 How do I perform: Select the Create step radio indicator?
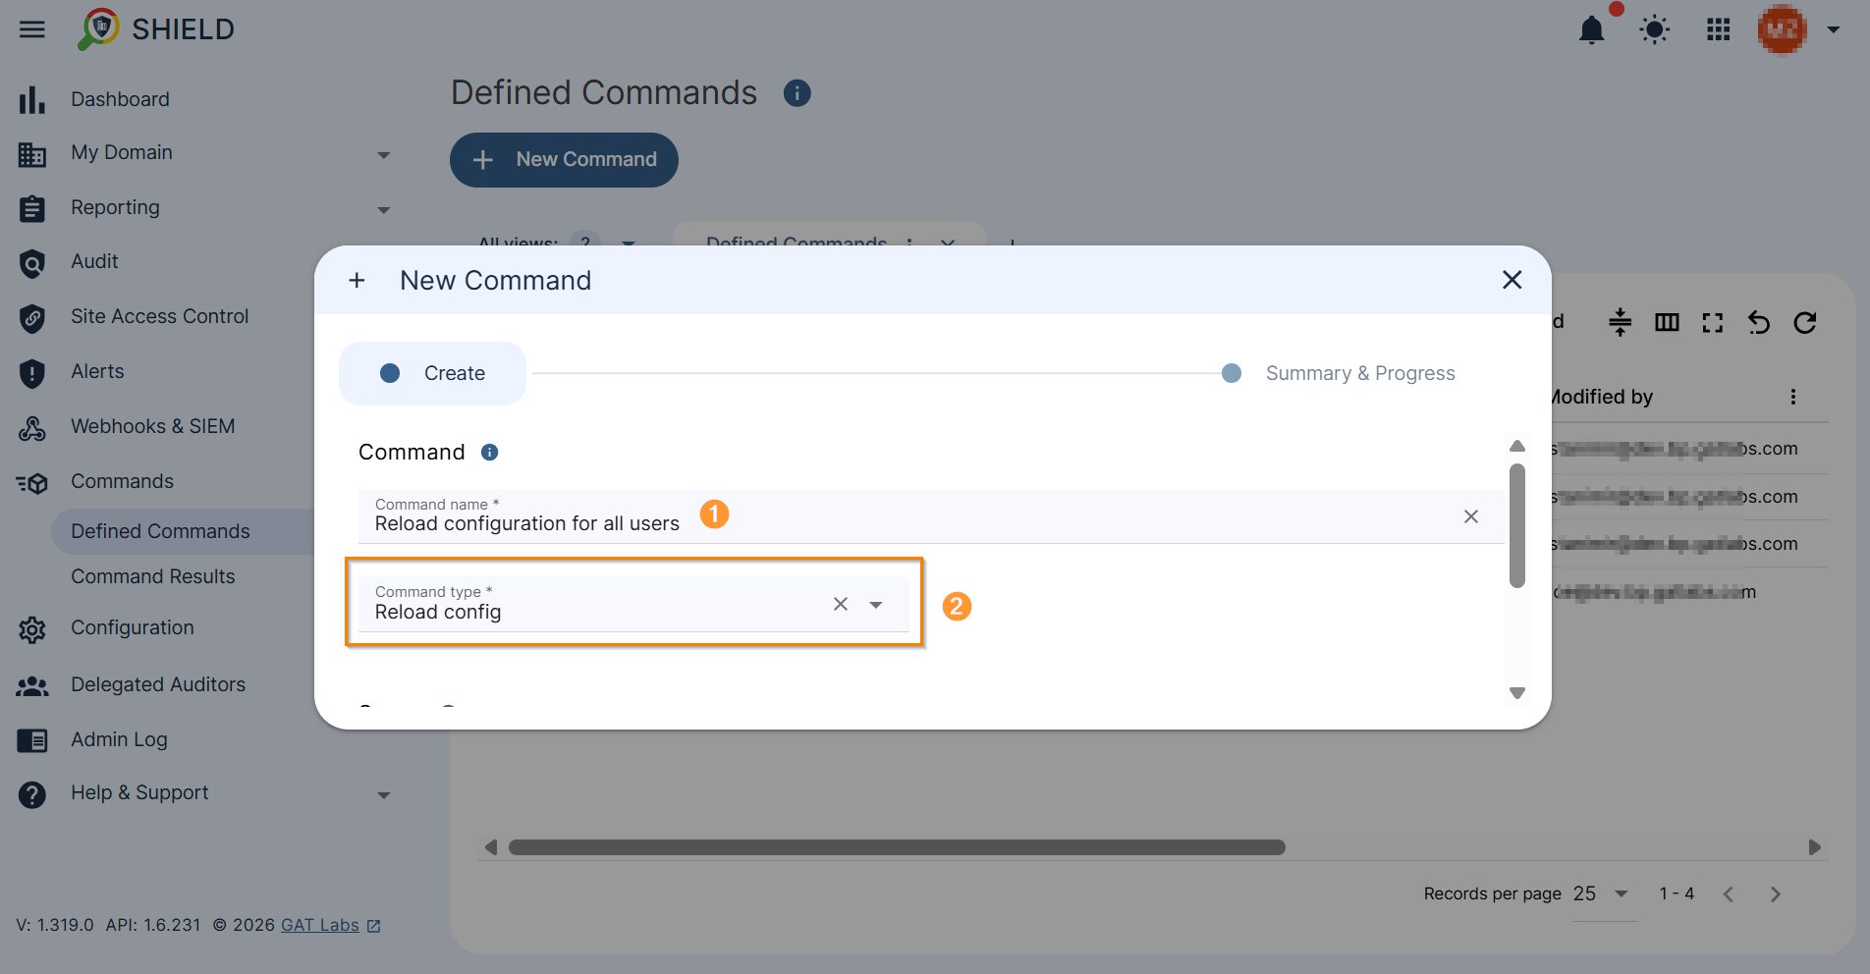click(390, 373)
